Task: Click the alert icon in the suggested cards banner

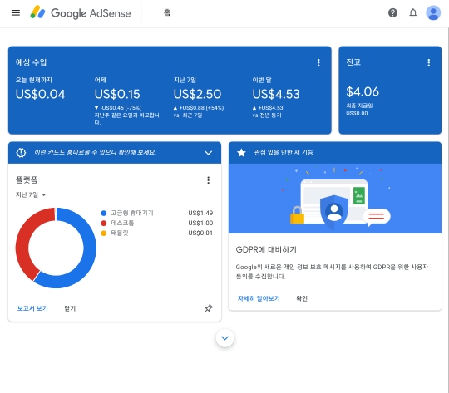Action: [21, 153]
